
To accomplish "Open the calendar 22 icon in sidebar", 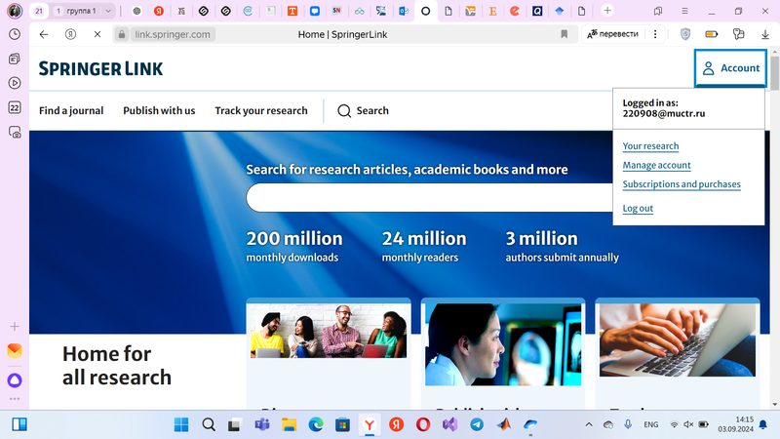I will coord(15,107).
